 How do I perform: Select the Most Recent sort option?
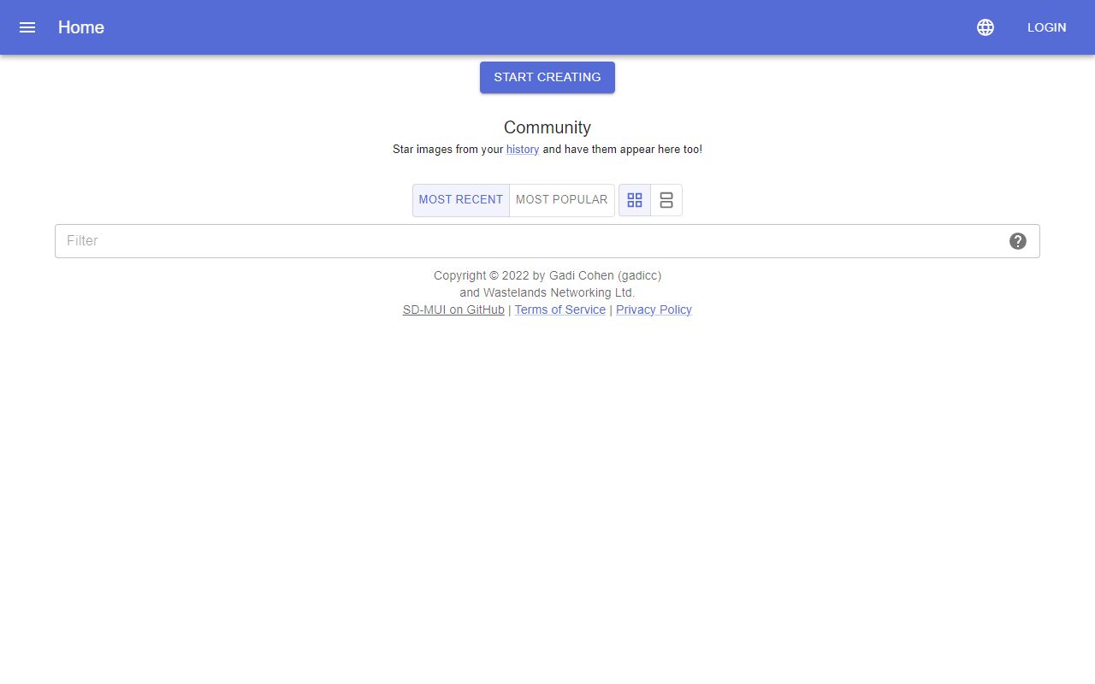tap(461, 200)
